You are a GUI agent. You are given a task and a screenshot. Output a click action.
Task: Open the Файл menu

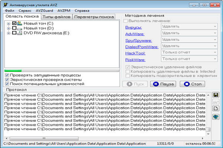(x=10, y=11)
